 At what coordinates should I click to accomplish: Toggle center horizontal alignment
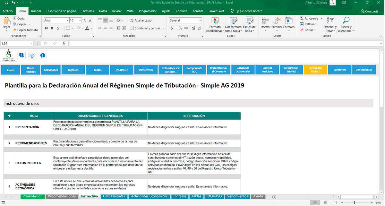105,28
